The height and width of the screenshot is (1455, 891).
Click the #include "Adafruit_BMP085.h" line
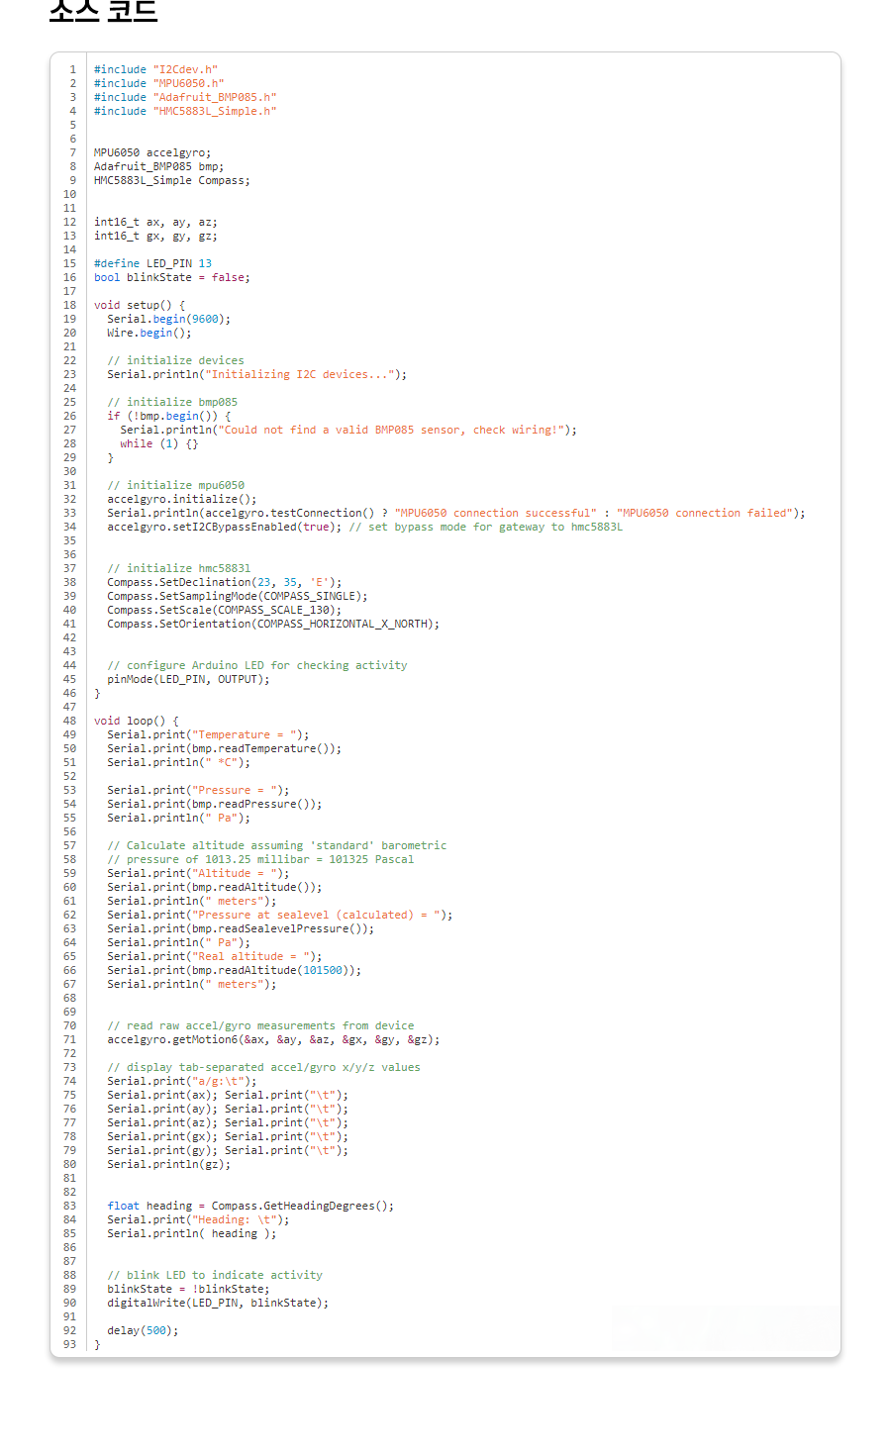click(184, 97)
